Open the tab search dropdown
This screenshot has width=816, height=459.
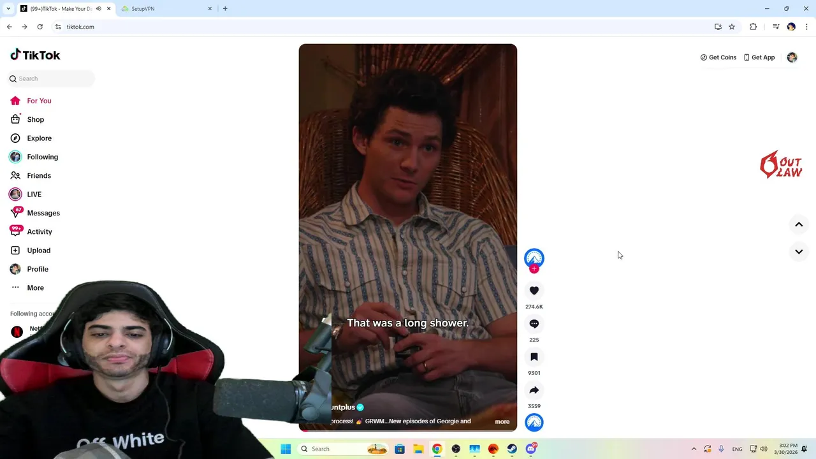click(x=8, y=9)
